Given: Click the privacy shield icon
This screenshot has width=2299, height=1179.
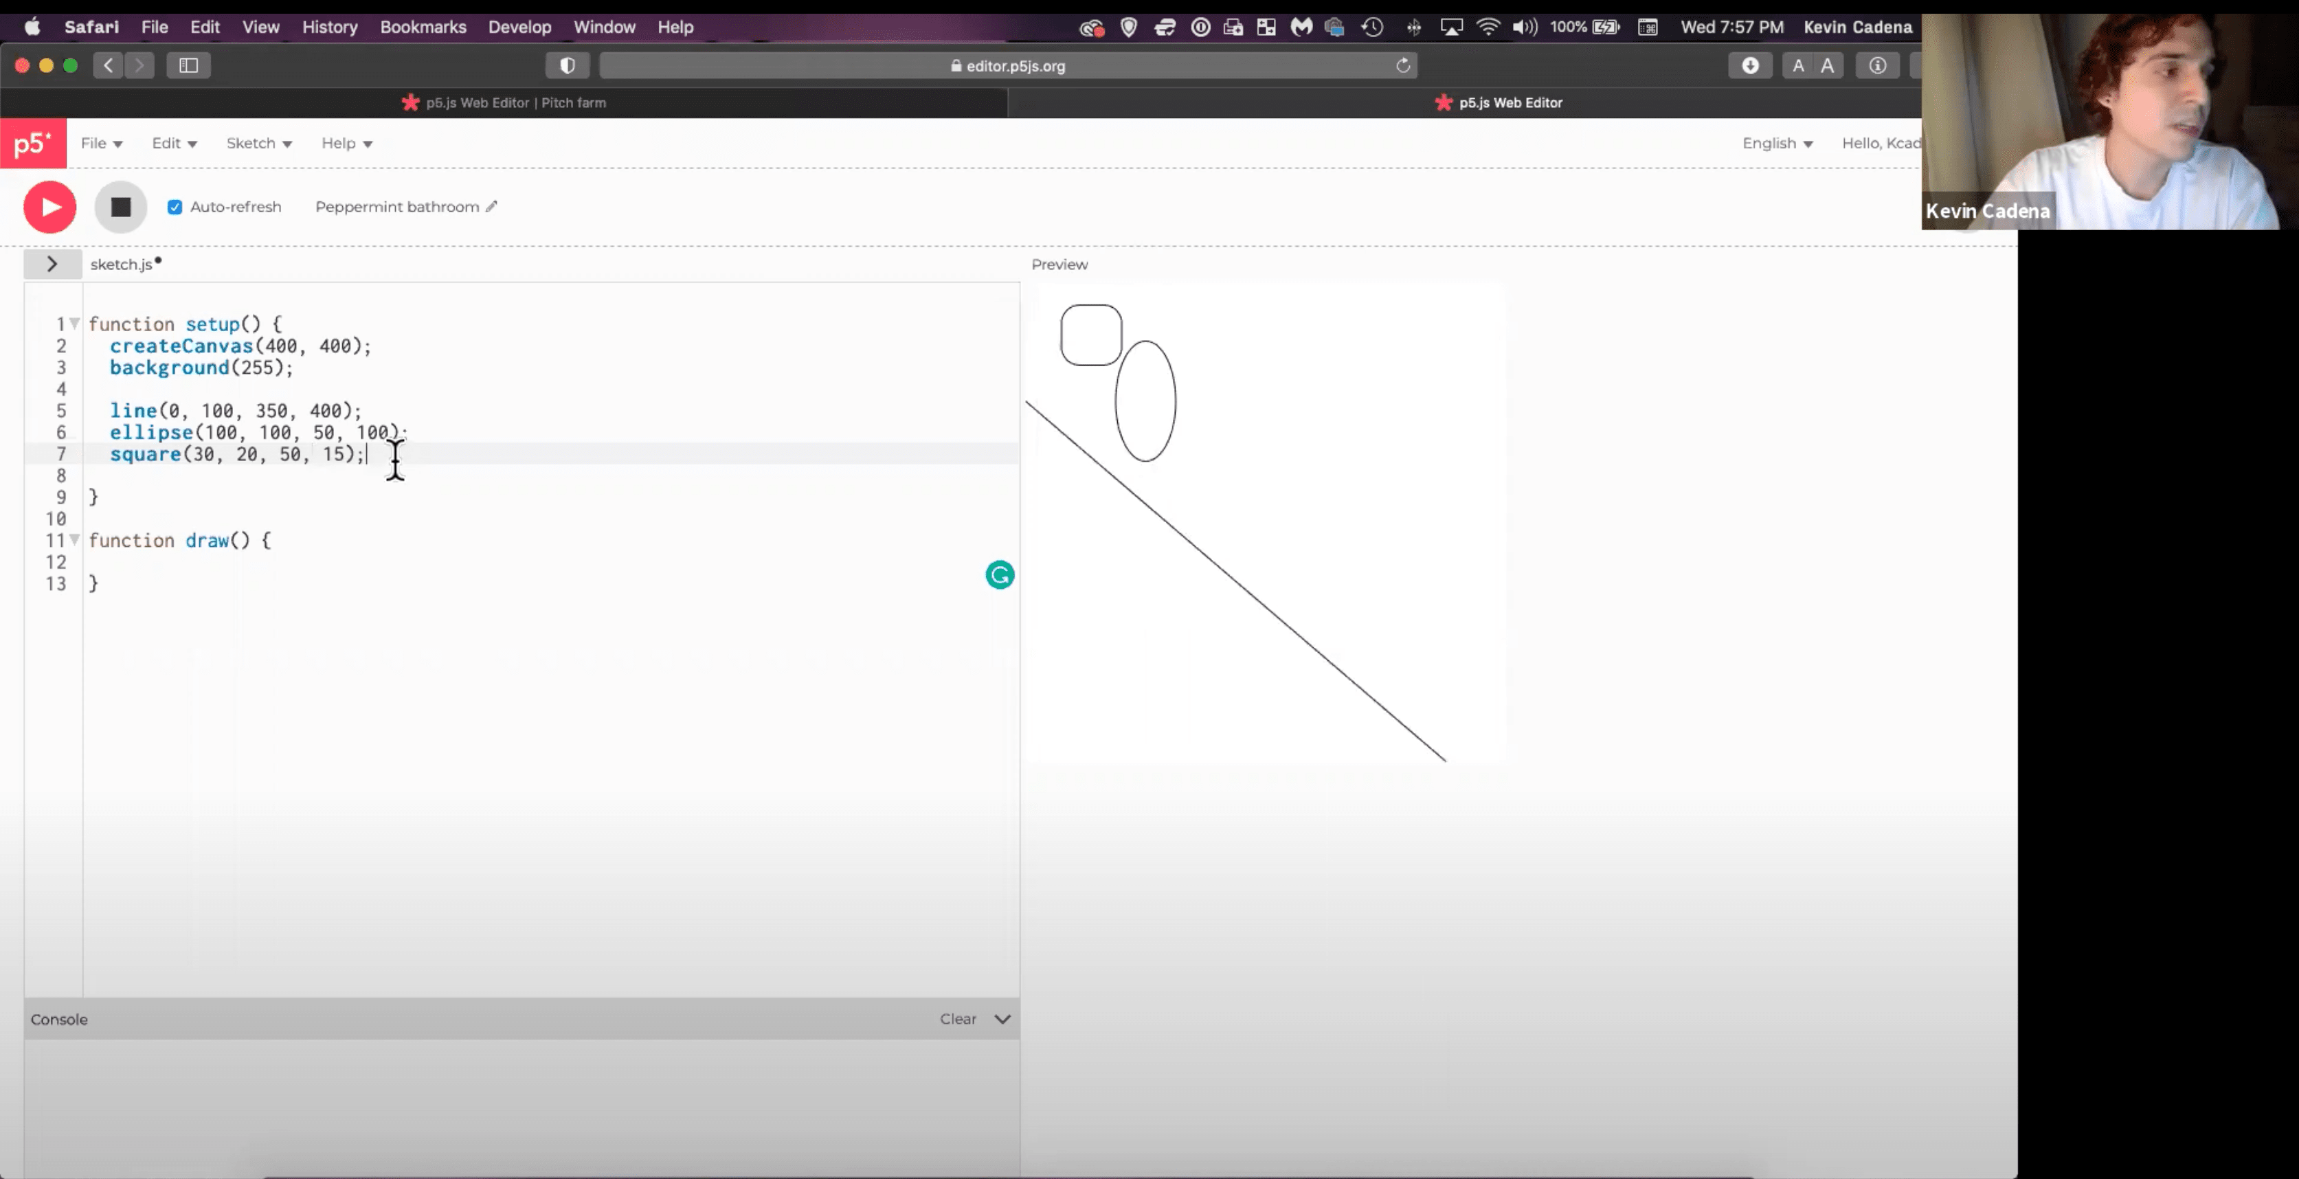Looking at the screenshot, I should [568, 65].
